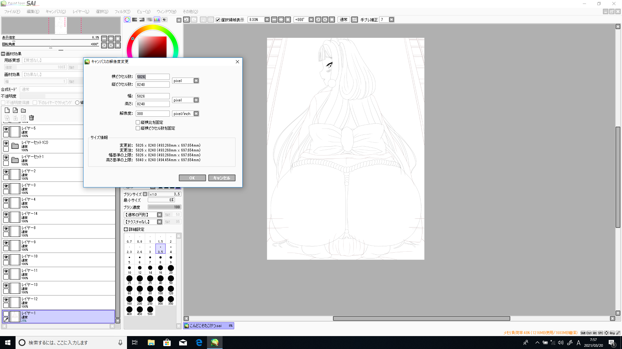Click the redo icon in toolbar
The image size is (622, 349).
click(x=194, y=20)
